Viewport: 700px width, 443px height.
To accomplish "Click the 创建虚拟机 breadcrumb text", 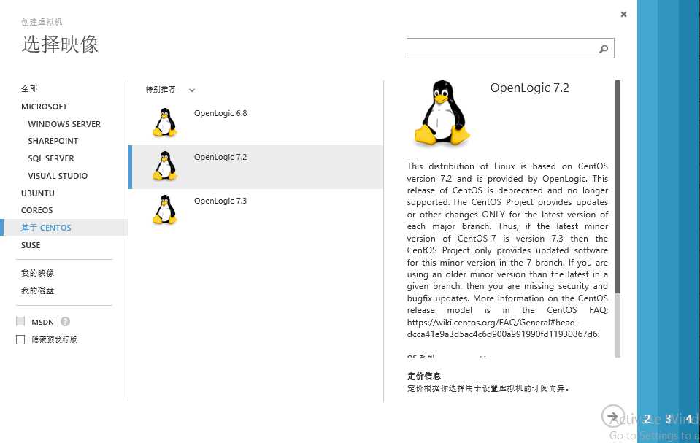I will (42, 21).
